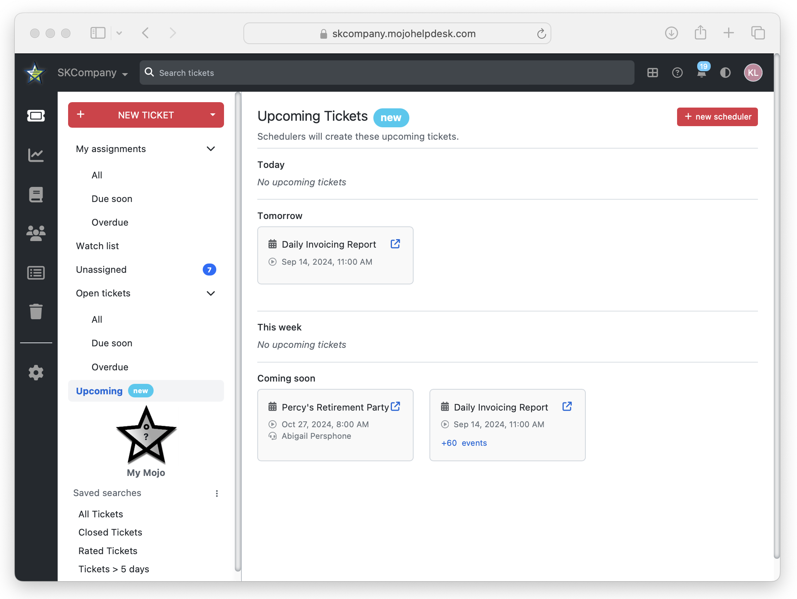Open the Knowledge base book icon
The image size is (797, 599).
(36, 195)
